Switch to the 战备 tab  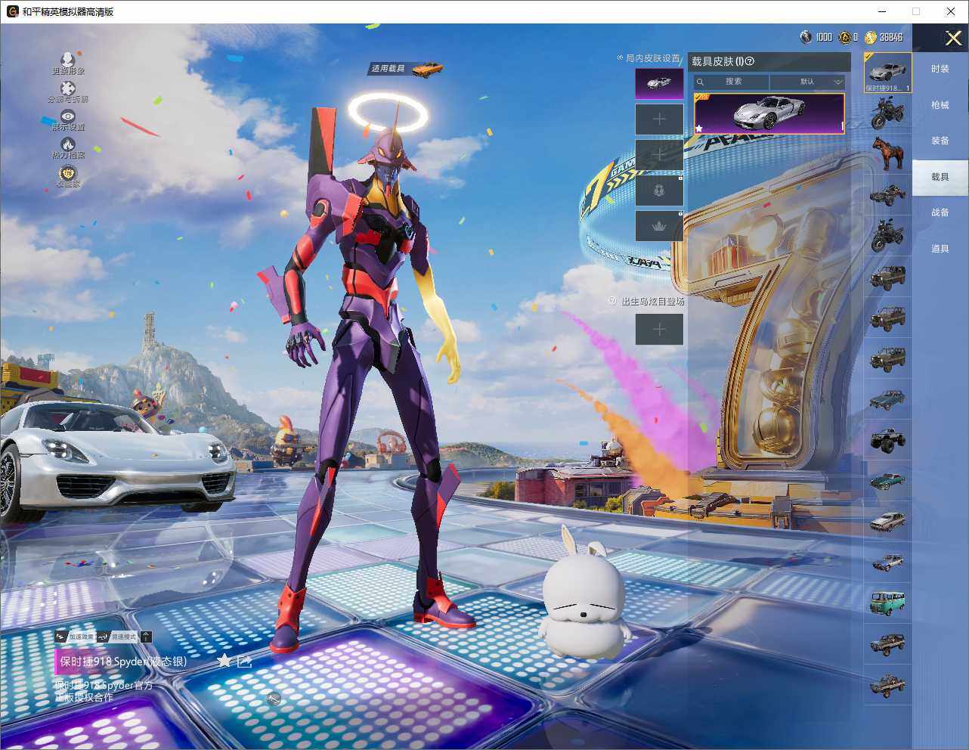click(940, 212)
